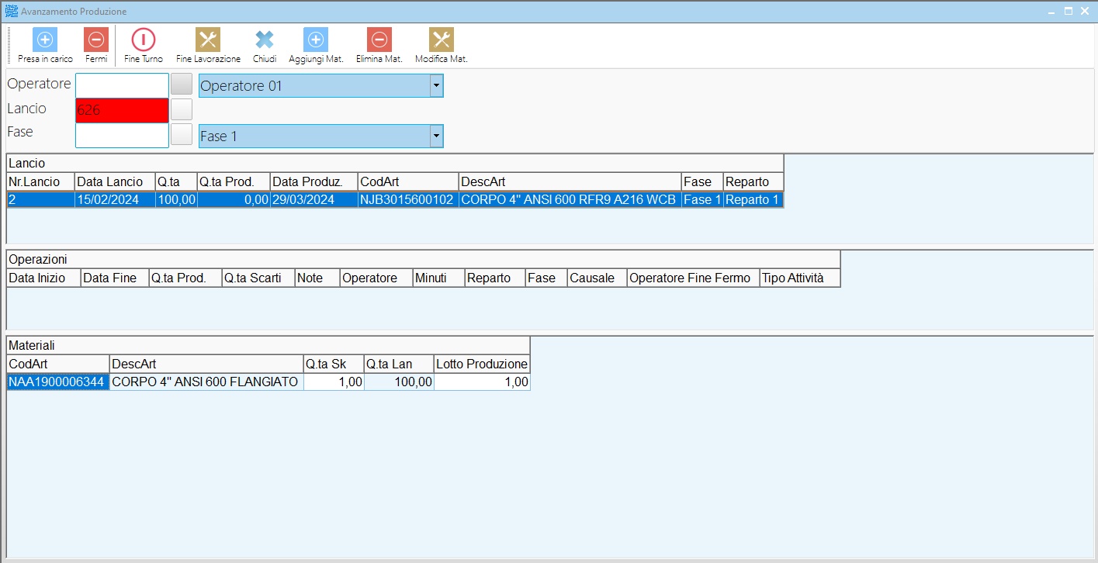The height and width of the screenshot is (563, 1098).
Task: Click the Minuti column header
Action: 438,278
